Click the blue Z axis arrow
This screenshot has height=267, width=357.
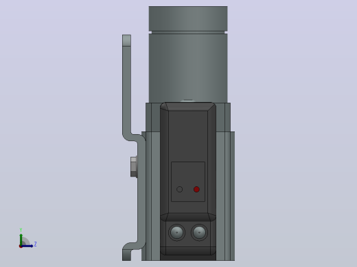click(27, 246)
